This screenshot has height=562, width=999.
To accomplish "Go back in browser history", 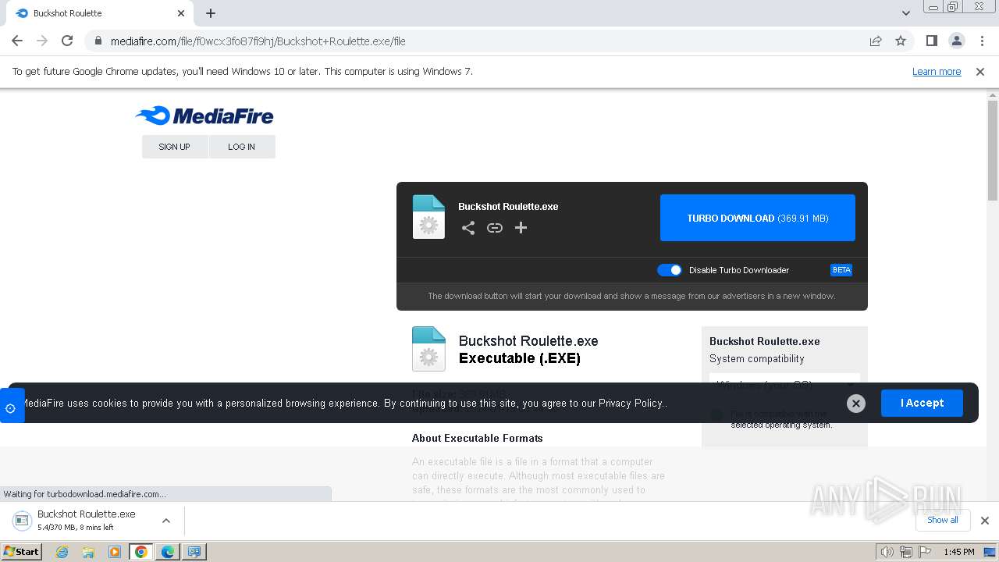I will [17, 41].
